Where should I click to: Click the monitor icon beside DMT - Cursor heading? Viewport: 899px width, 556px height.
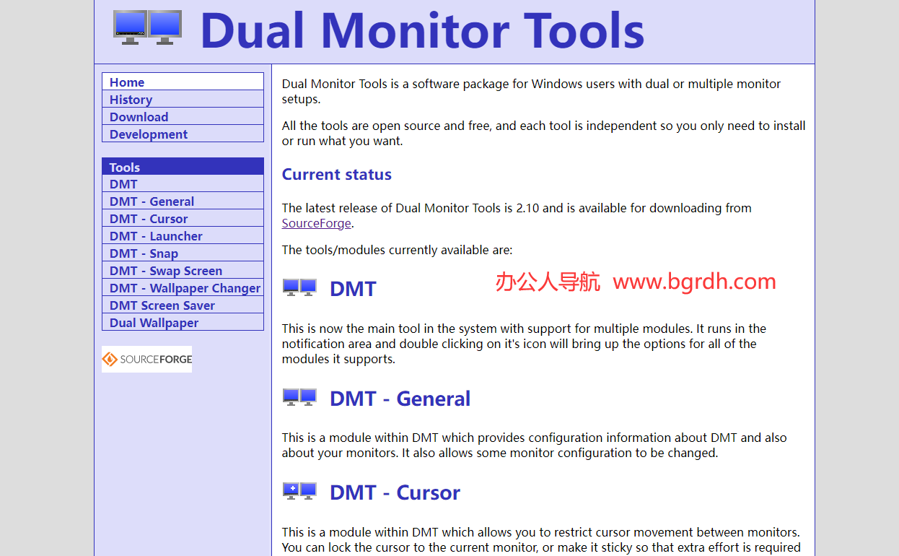click(299, 492)
